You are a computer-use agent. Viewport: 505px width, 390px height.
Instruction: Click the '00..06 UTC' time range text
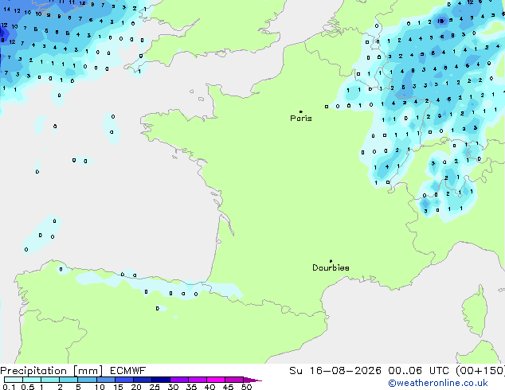tap(419, 371)
